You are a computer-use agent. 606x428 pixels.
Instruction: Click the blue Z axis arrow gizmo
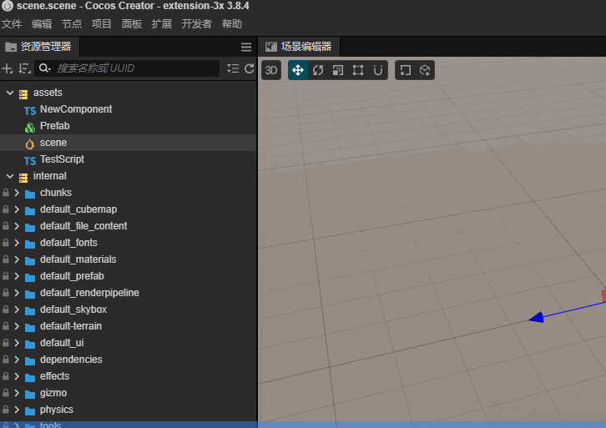click(x=537, y=318)
